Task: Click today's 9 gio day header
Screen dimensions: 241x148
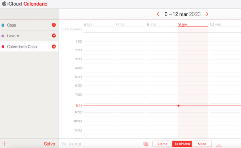Action: click(x=183, y=24)
